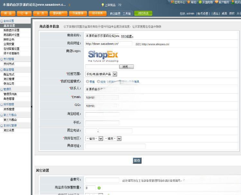Click the 保存 save button

pyautogui.click(x=137, y=160)
